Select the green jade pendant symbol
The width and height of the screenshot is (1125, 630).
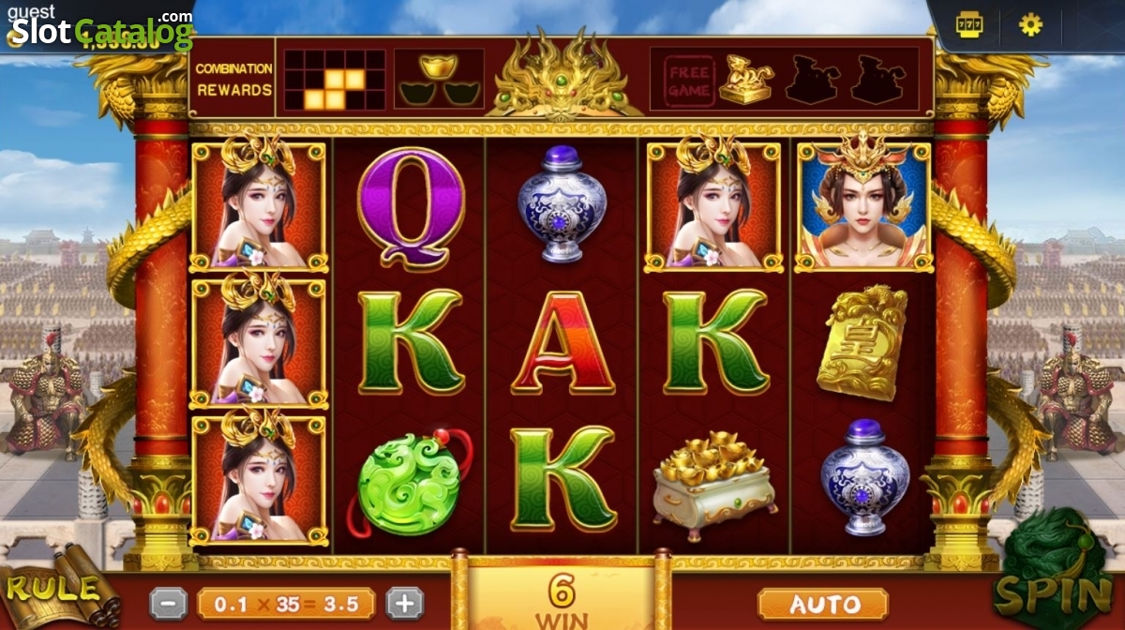[x=409, y=484]
